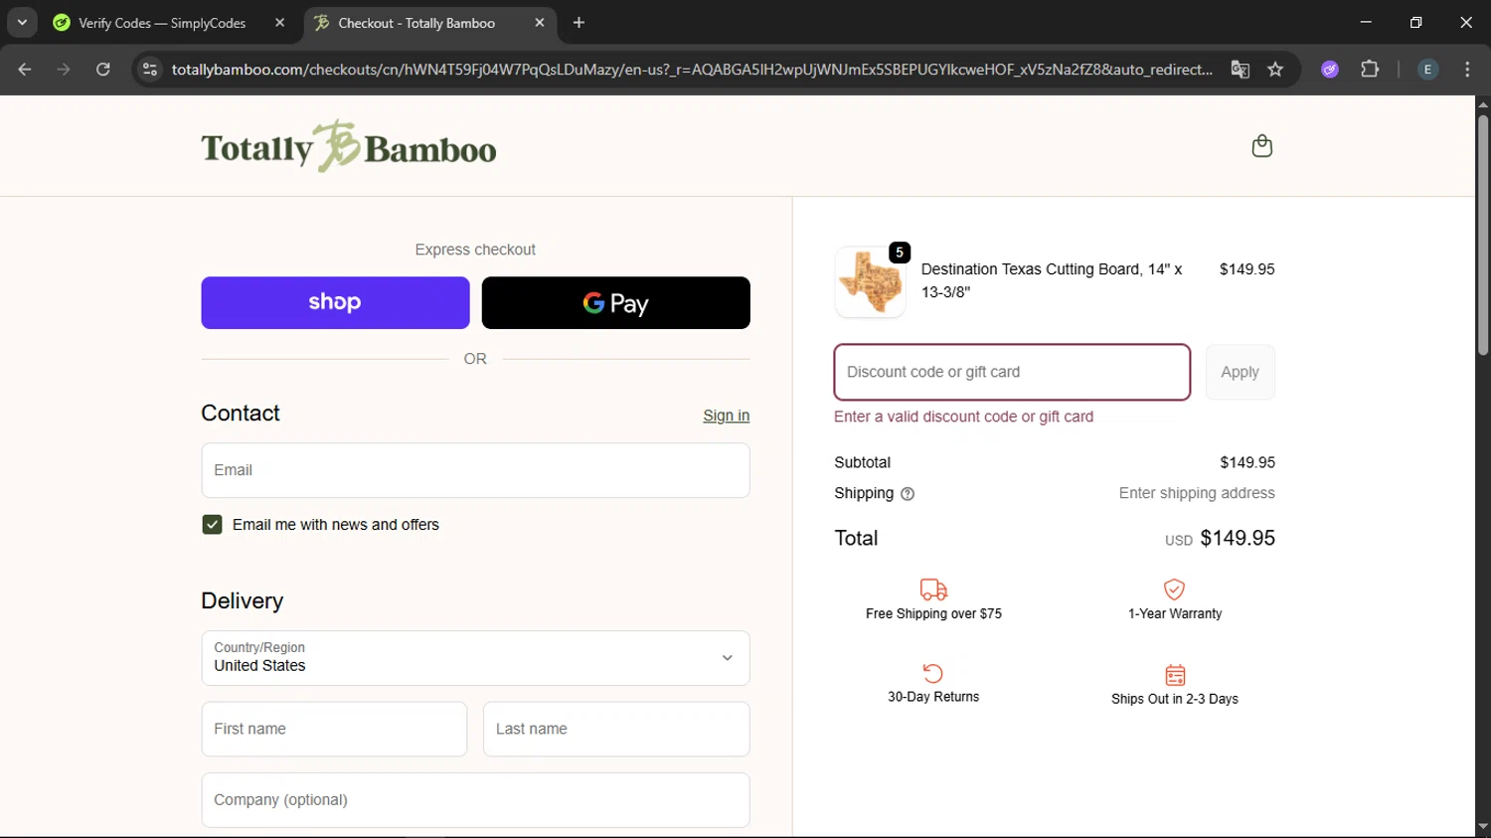Bookmark this page with the star icon
1491x838 pixels.
point(1275,70)
